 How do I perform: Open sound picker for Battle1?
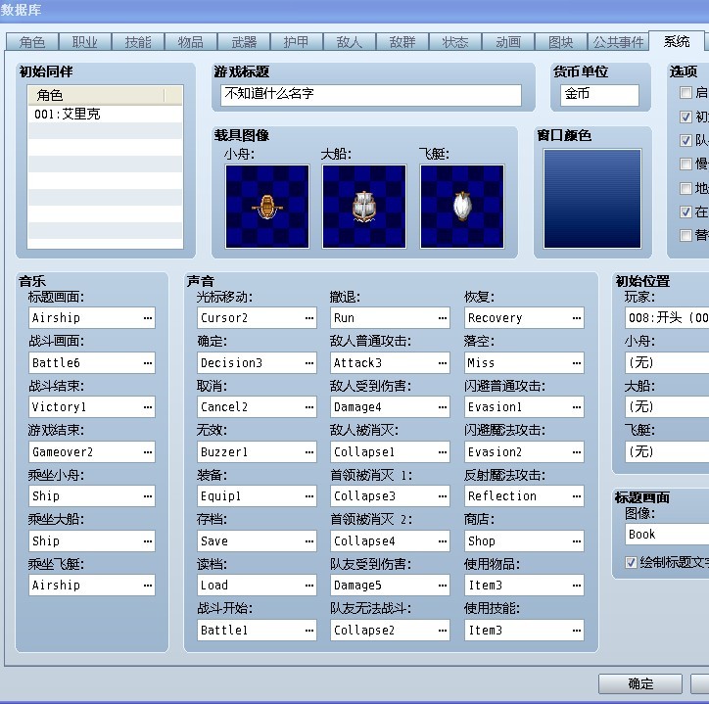[309, 630]
